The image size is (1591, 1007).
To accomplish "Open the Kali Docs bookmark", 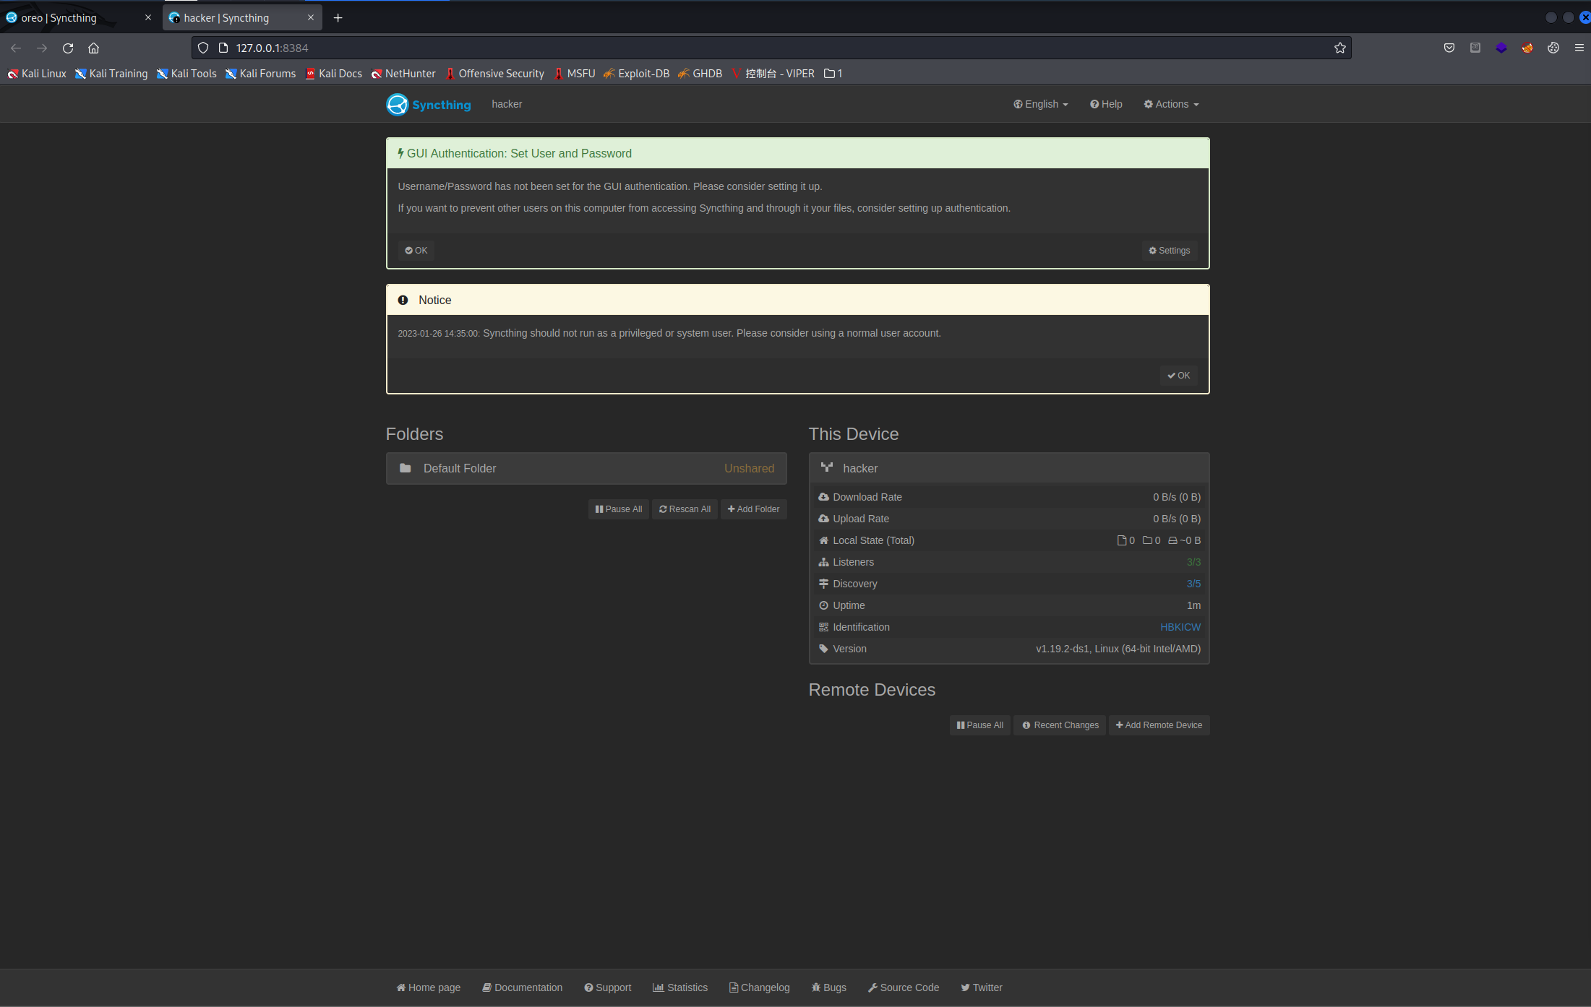I will (x=333, y=74).
